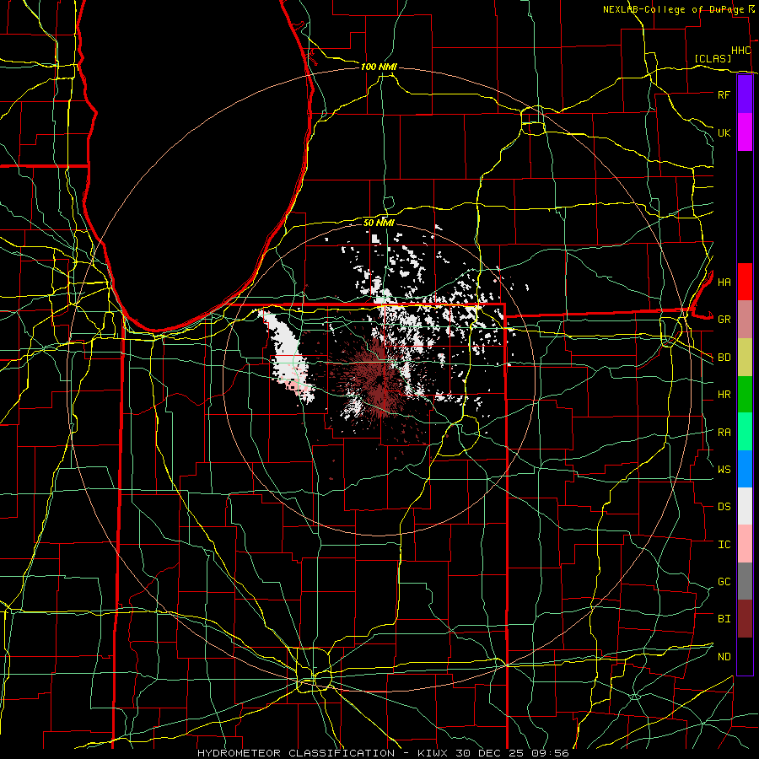Click the UK magenta legend swatch
759x759 pixels.
tap(745, 132)
